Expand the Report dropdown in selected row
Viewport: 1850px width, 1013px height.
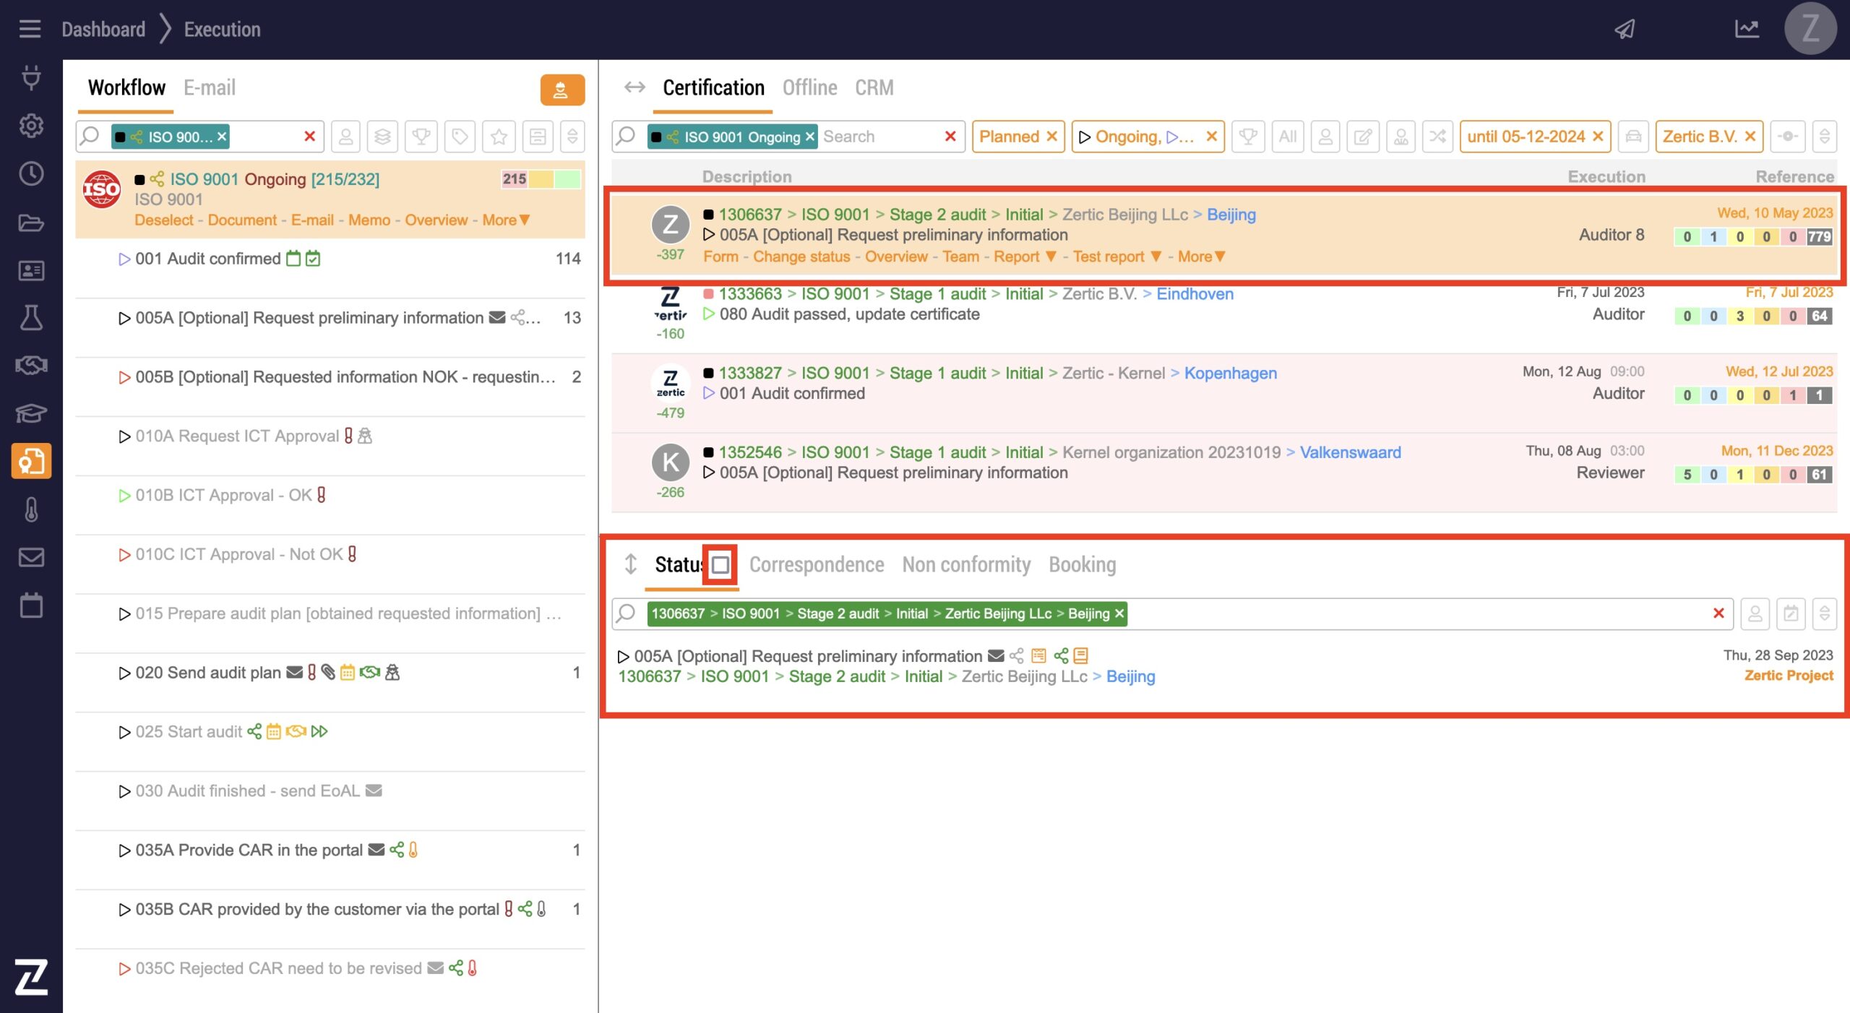pyautogui.click(x=1051, y=257)
